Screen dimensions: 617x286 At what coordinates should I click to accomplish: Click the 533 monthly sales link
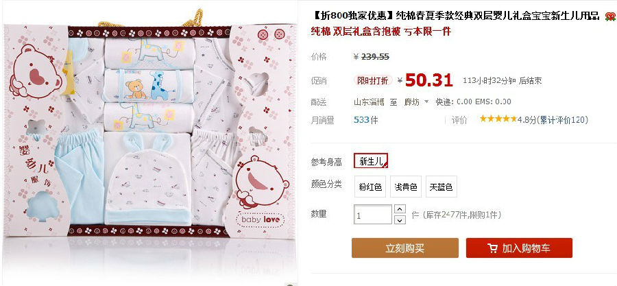(x=361, y=119)
